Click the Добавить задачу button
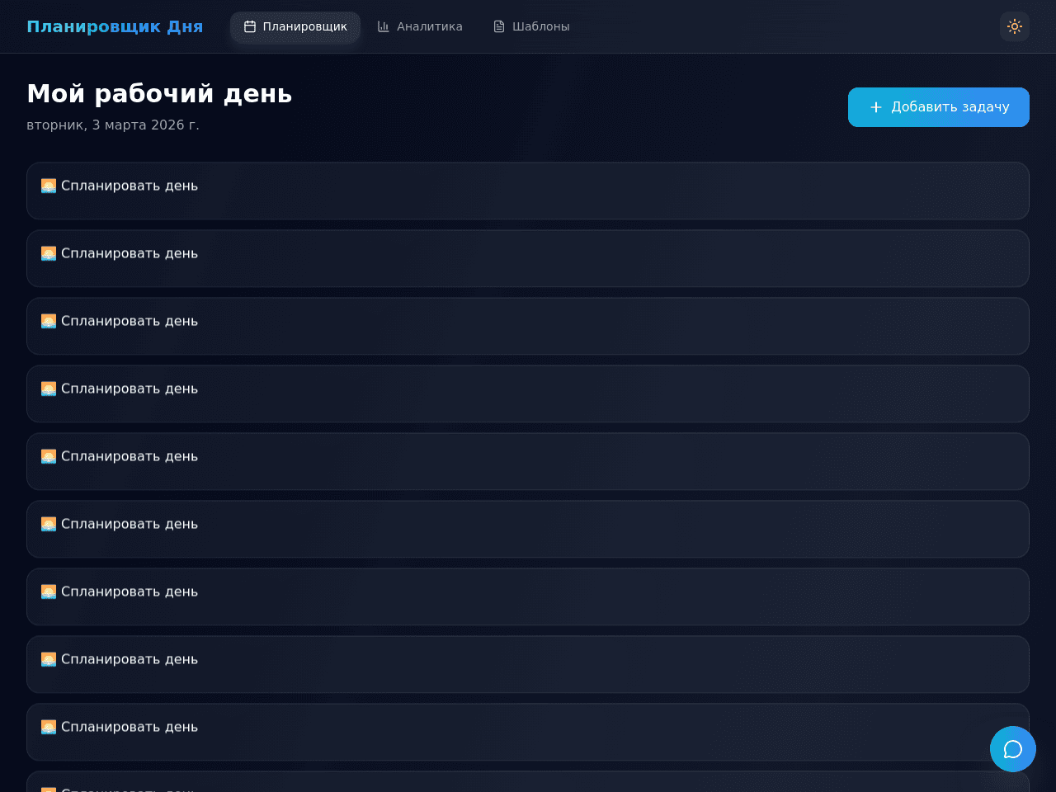The image size is (1056, 792). pyautogui.click(x=939, y=107)
